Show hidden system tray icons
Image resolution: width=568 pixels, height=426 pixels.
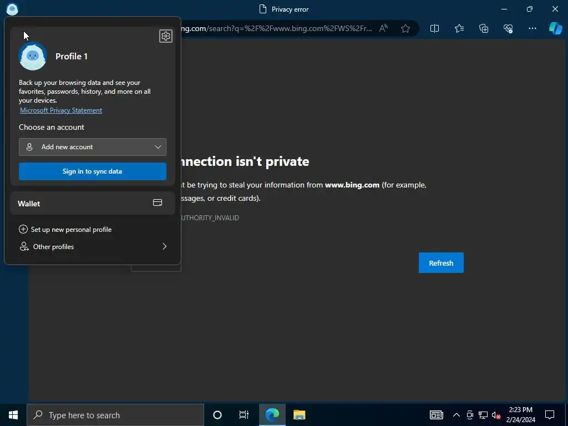coord(457,415)
